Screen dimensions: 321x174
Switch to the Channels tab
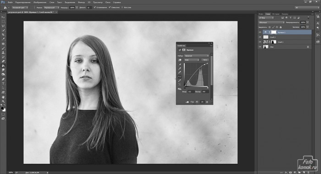click(285, 14)
